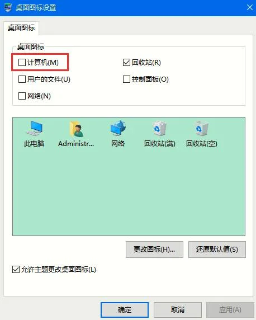Image resolution: width=256 pixels, height=320 pixels.
Task: Open the 更改图标(H)... dialog button
Action: pyautogui.click(x=154, y=249)
